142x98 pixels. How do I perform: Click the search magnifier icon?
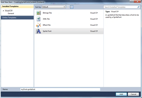(x=138, y=7)
